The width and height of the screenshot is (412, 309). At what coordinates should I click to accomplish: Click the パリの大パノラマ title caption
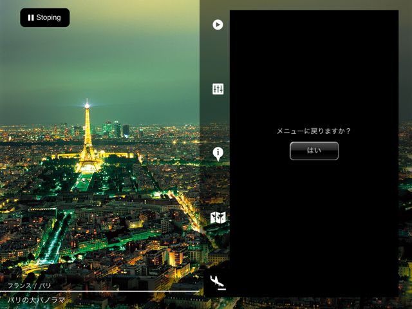[x=36, y=300]
